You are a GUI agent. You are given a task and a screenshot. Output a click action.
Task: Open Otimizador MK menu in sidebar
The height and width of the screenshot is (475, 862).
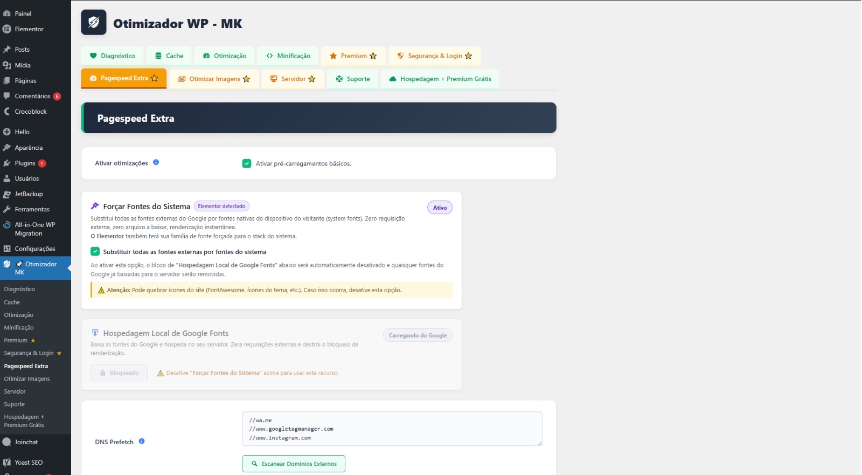coord(36,268)
